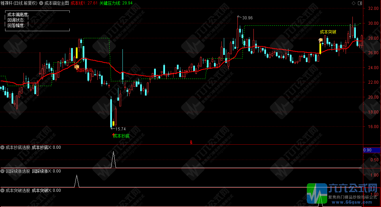The width and height of the screenshot is (381, 207).
Task: Click the green 成本抄底 signal label
Action: point(121,136)
